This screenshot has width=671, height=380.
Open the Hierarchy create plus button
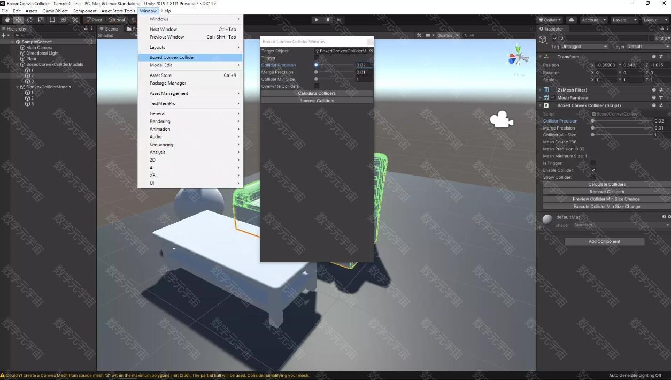[5, 35]
